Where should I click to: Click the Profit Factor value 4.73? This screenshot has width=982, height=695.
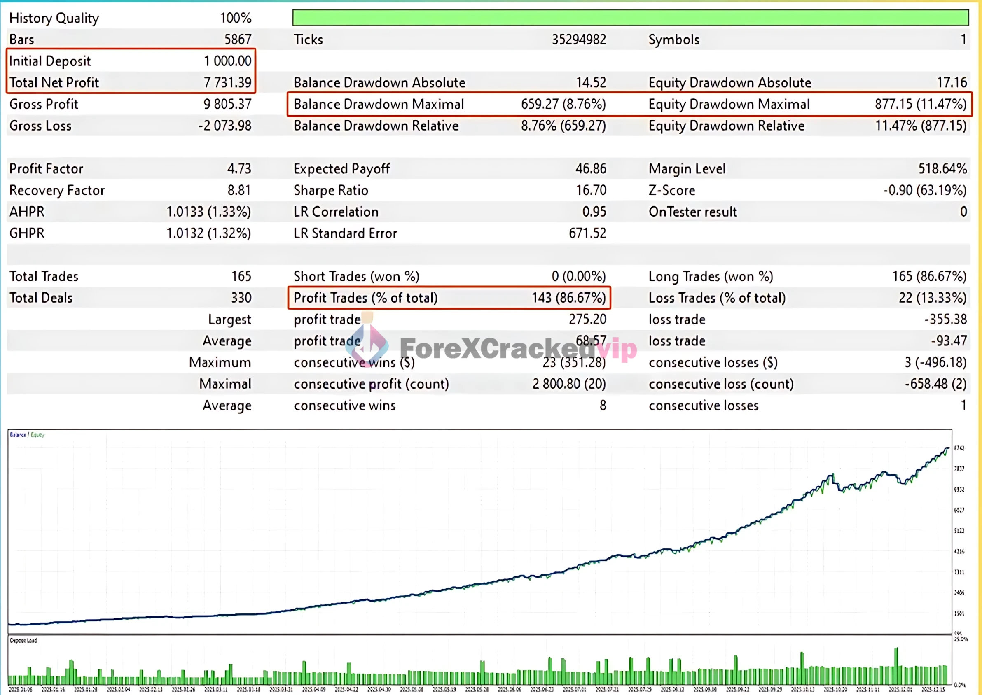point(239,169)
